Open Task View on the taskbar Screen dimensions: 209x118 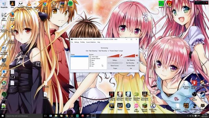[x=45, y=116]
